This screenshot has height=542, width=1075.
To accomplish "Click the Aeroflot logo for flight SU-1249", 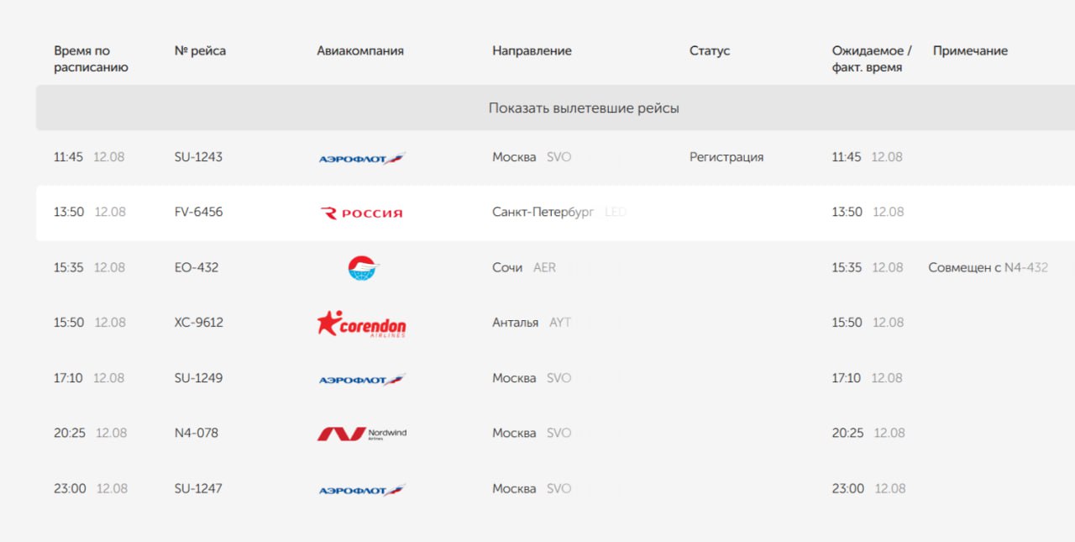I will tap(362, 379).
